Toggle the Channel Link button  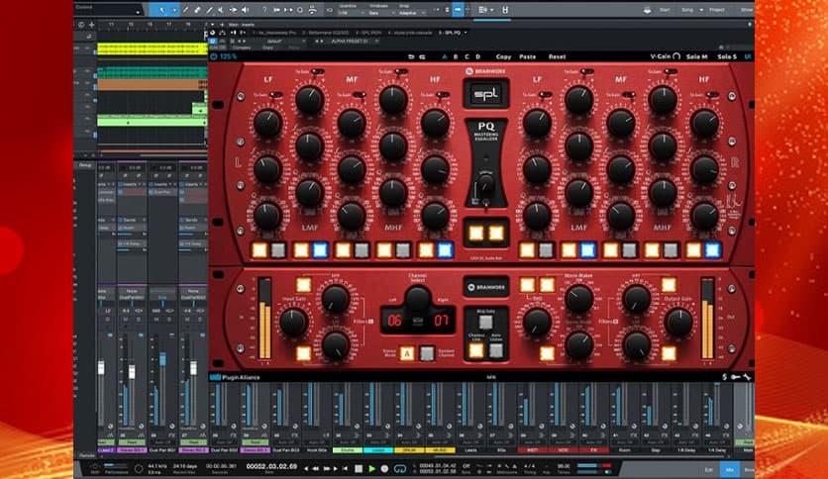476,350
